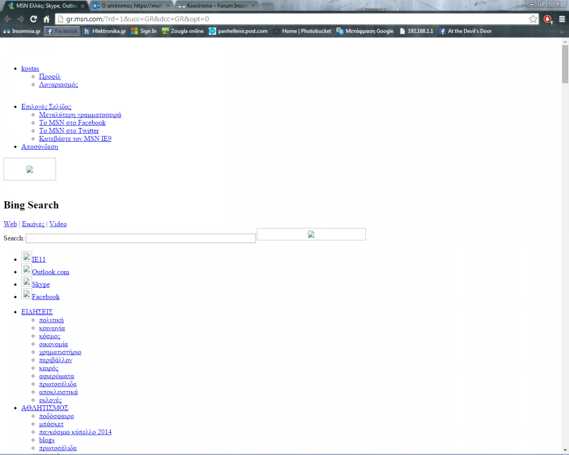Go forward using the browser forward arrow
The width and height of the screenshot is (569, 455).
click(x=20, y=19)
